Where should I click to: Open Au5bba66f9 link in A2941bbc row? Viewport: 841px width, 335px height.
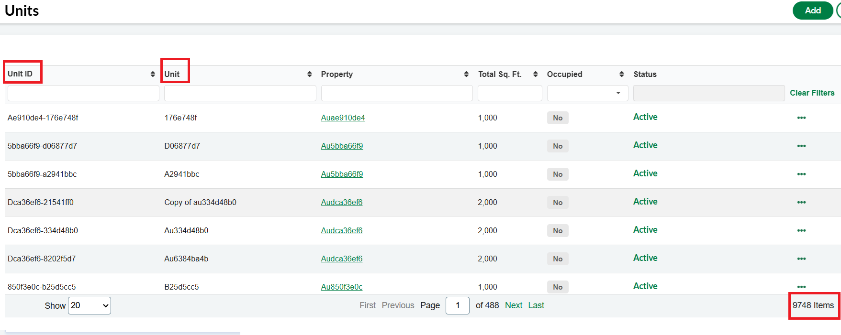pos(342,174)
